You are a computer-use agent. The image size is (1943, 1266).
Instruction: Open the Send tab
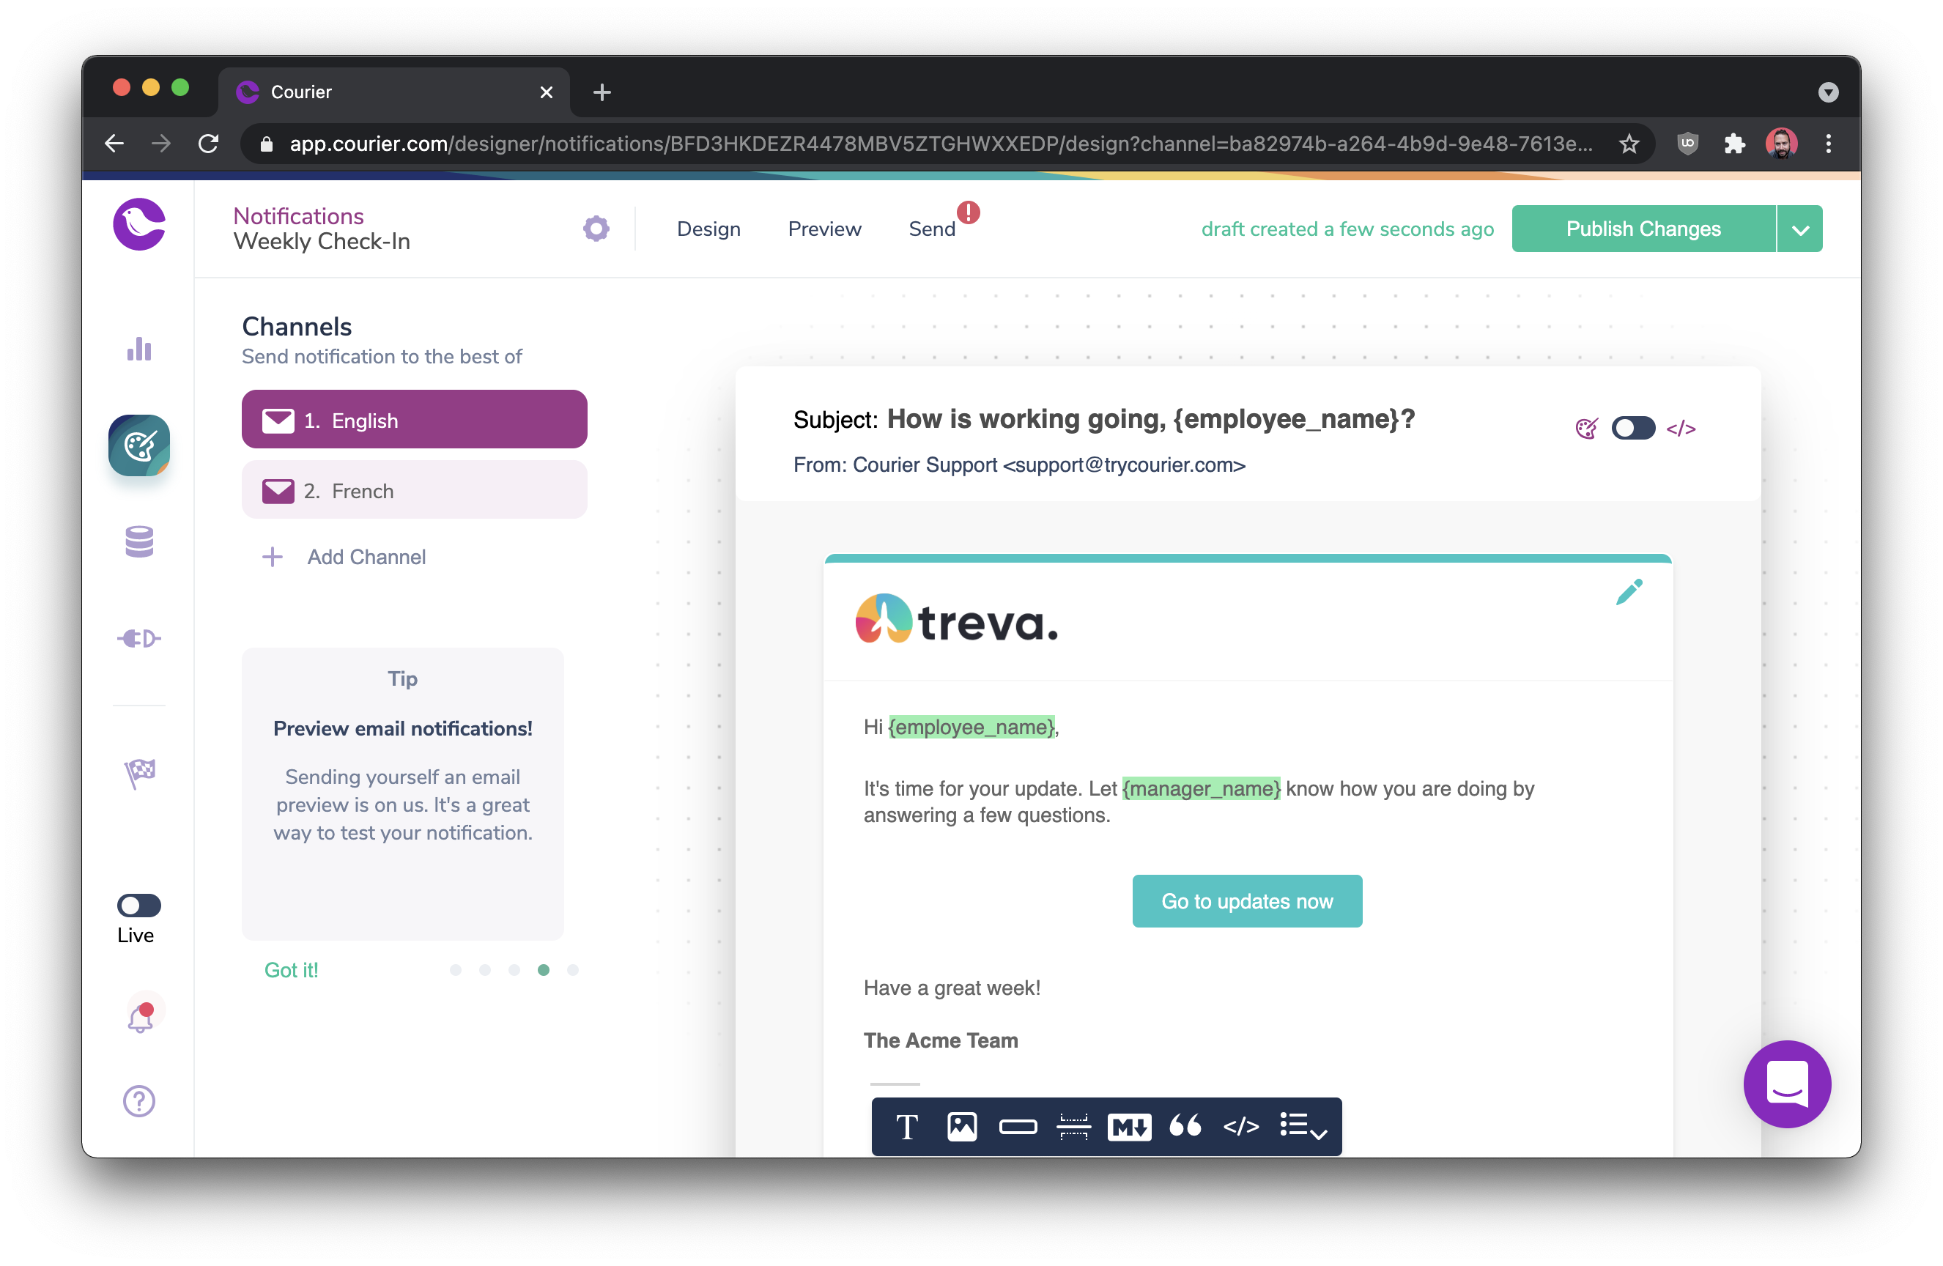point(931,229)
